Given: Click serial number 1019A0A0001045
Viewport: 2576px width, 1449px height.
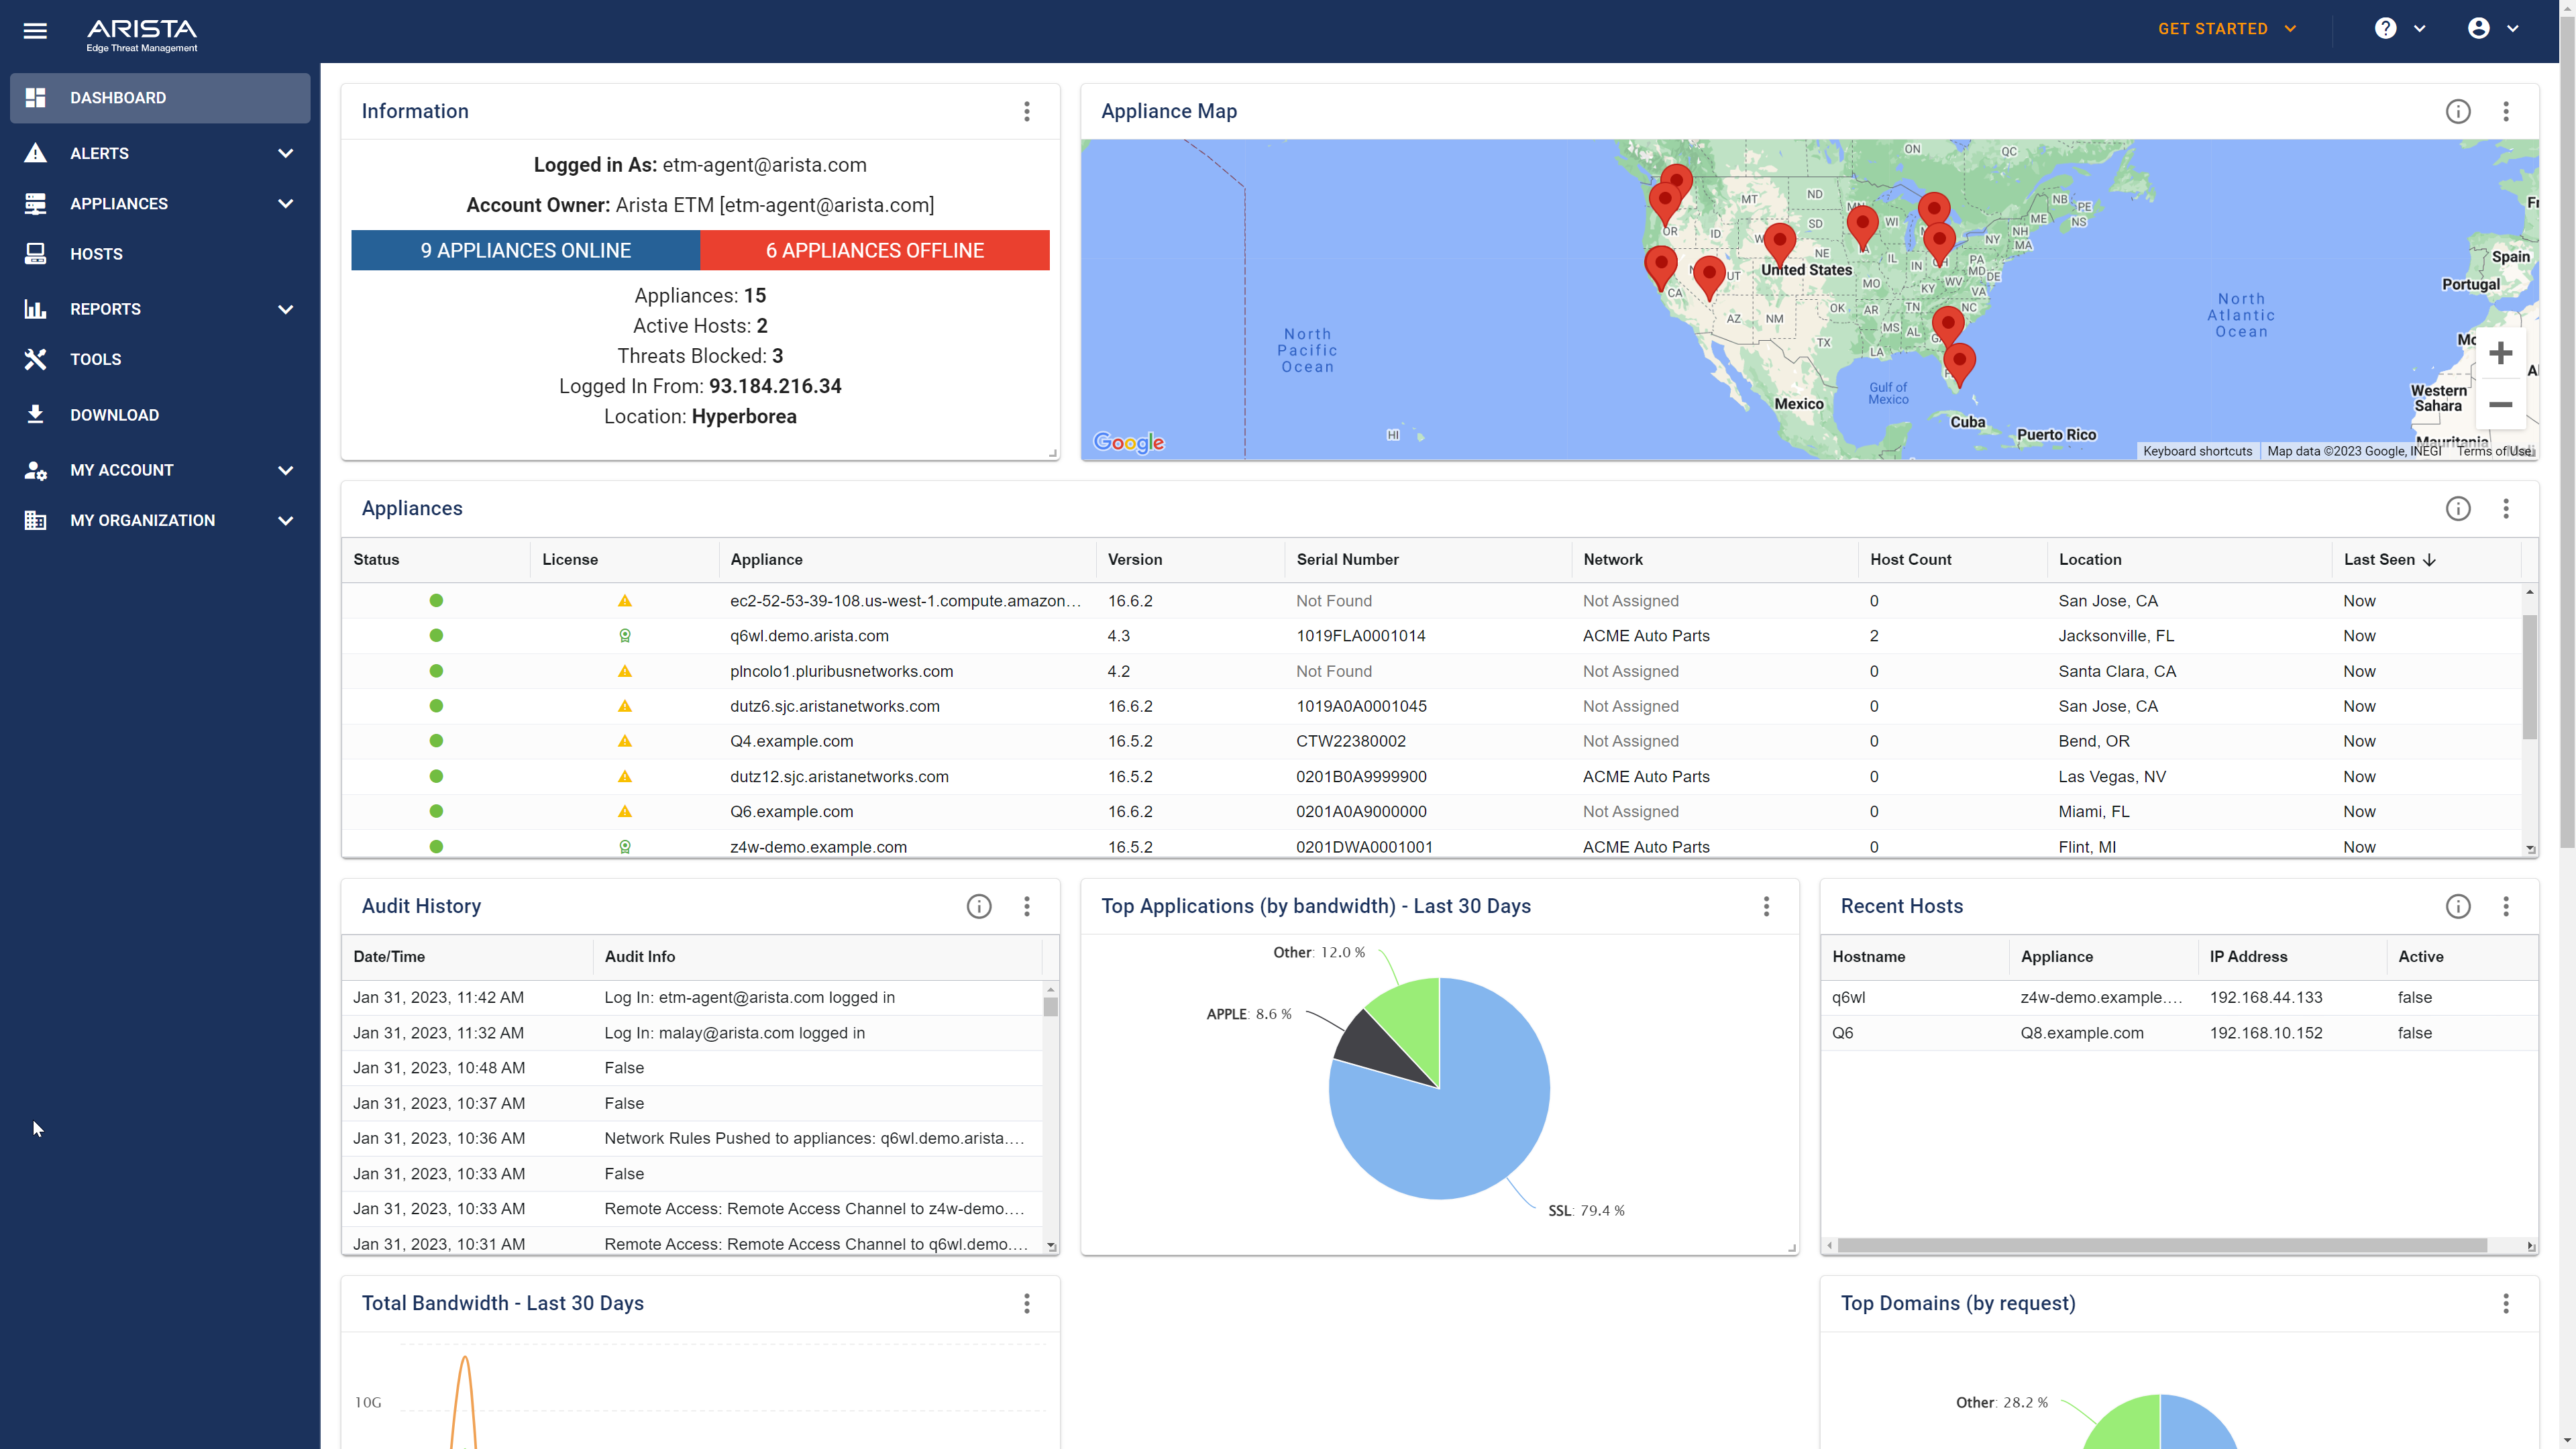Looking at the screenshot, I should (1361, 706).
